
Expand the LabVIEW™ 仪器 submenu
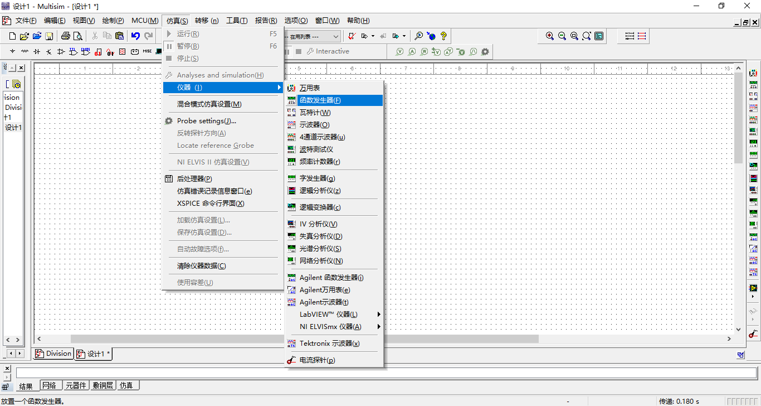[x=334, y=315]
